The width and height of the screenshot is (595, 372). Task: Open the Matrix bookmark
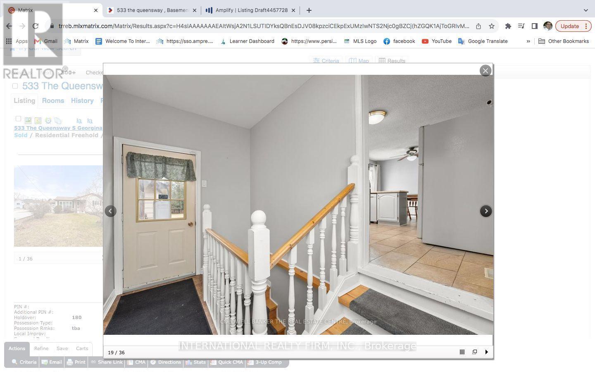coord(76,41)
